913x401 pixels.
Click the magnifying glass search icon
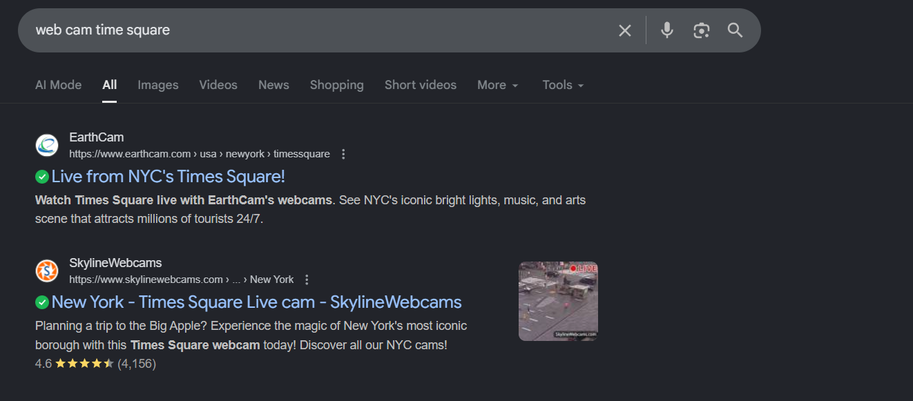click(735, 30)
